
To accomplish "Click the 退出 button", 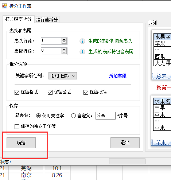I will coord(125,143).
